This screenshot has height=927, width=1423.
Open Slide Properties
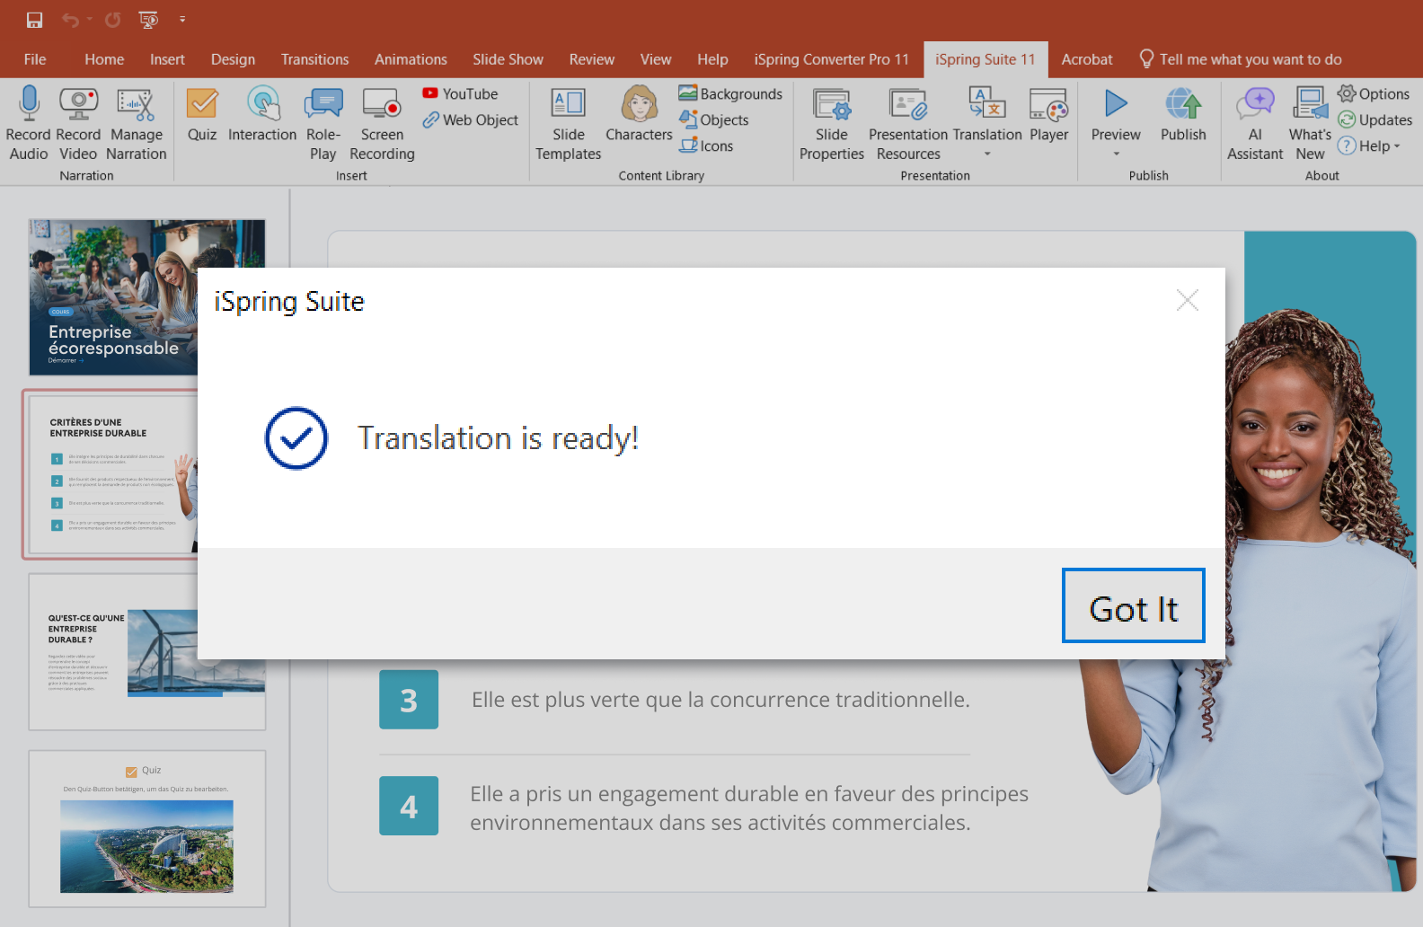pos(831,124)
